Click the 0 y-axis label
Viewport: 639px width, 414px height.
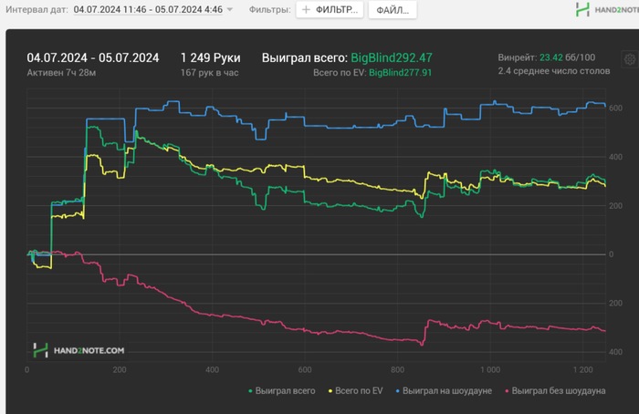[611, 254]
